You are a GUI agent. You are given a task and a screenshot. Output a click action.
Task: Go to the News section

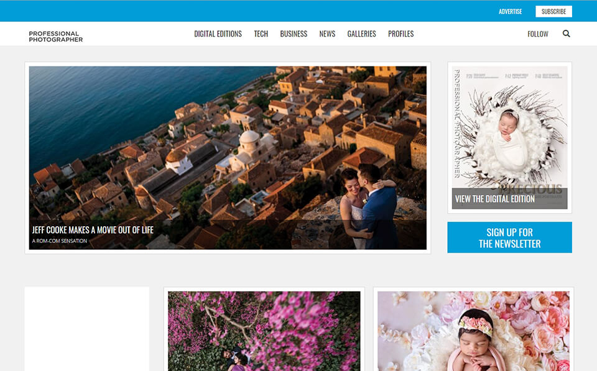[326, 34]
